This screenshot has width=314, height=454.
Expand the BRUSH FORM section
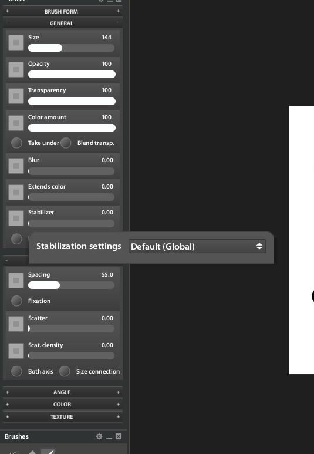[x=63, y=11]
